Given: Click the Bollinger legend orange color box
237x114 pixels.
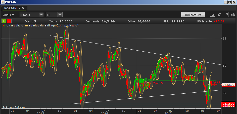Looking at the screenshot, I should pyautogui.click(x=26, y=26).
